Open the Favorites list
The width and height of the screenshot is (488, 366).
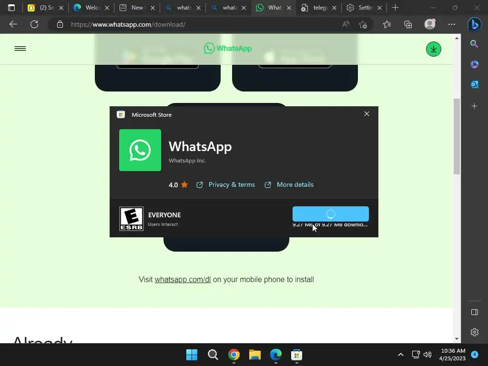tap(387, 24)
